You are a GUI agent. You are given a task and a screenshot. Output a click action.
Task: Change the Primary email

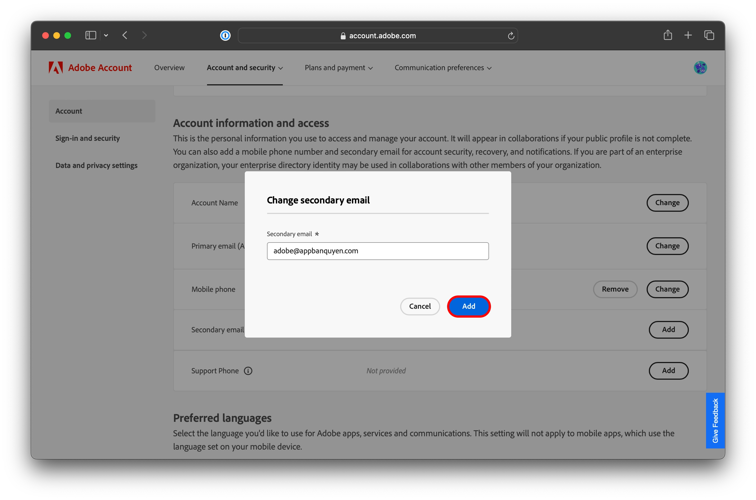667,246
